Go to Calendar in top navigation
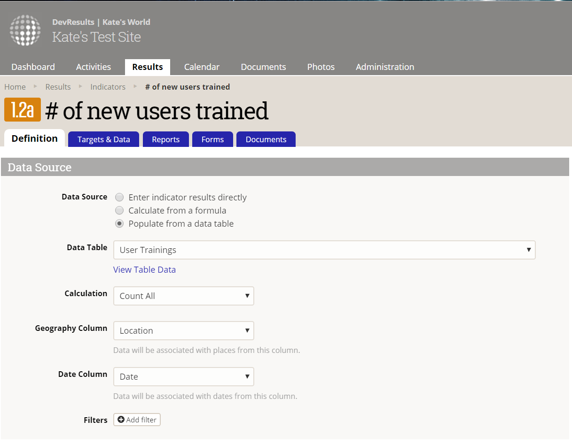This screenshot has width=572, height=444. point(202,67)
